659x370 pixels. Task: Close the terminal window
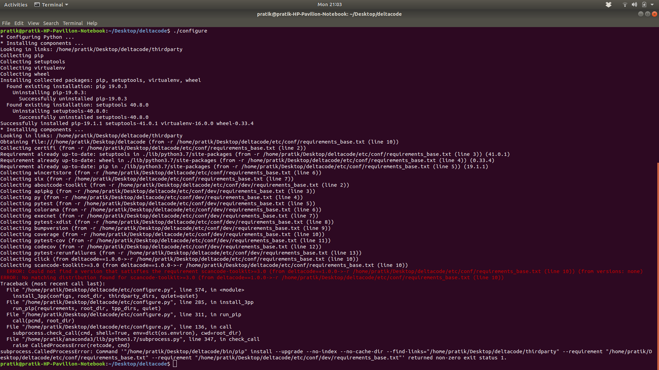click(655, 14)
